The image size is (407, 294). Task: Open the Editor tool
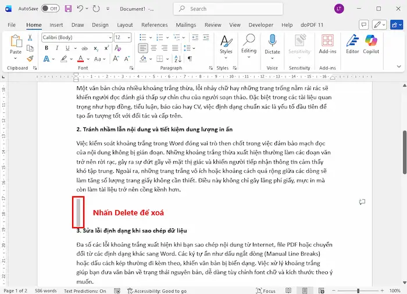tap(352, 44)
